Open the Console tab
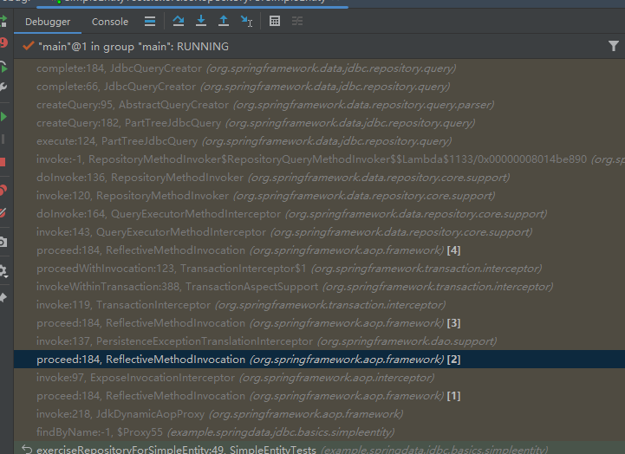Viewport: 625px width, 454px height. [x=110, y=22]
